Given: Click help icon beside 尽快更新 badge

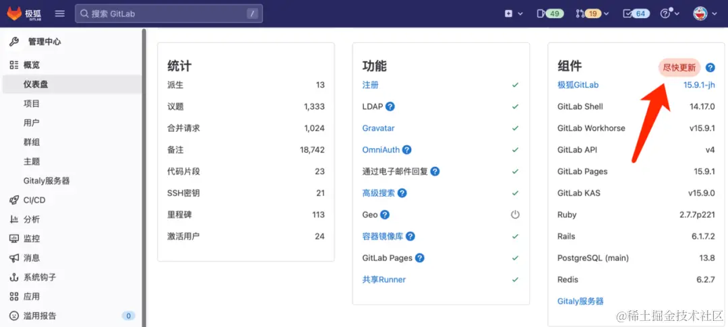Looking at the screenshot, I should pos(710,68).
